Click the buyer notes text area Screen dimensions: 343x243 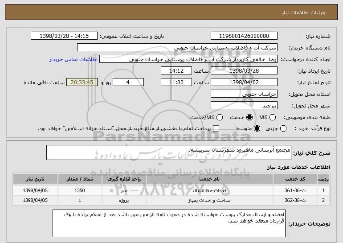[169, 223]
